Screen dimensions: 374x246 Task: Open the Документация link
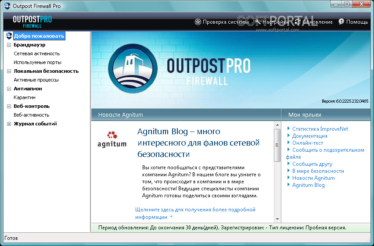[x=309, y=136]
